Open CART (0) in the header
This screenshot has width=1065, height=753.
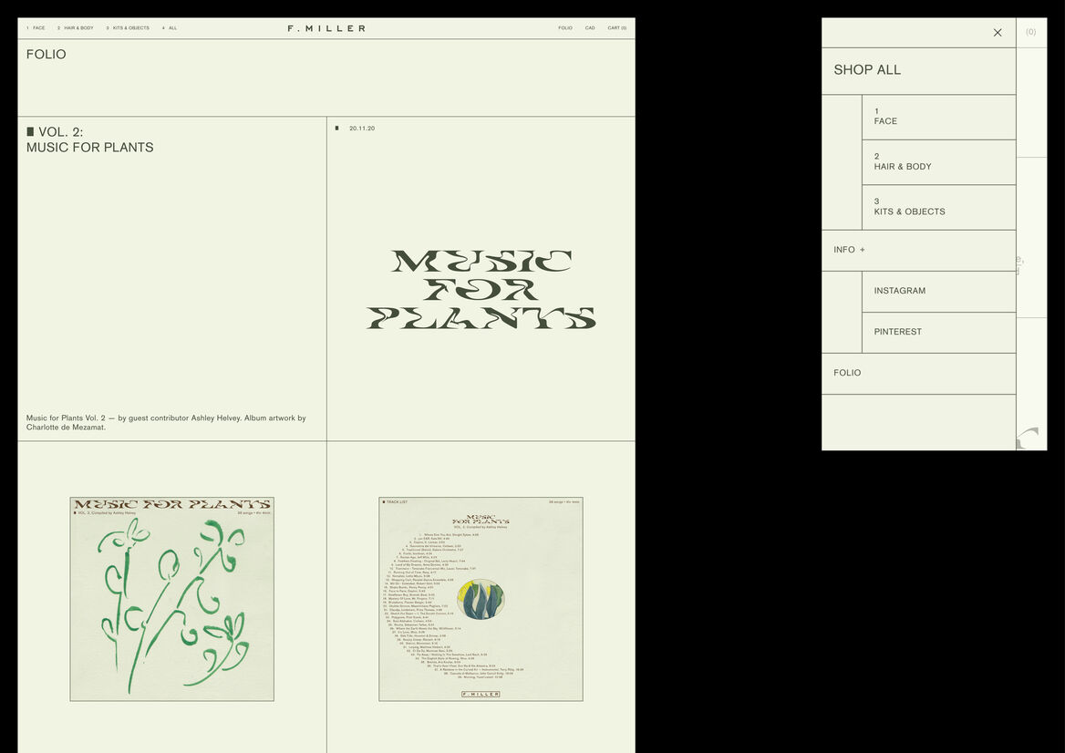coord(617,28)
